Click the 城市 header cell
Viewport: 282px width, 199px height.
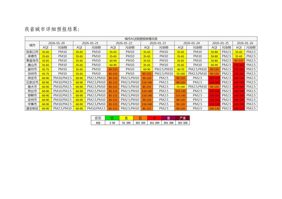tap(32, 45)
